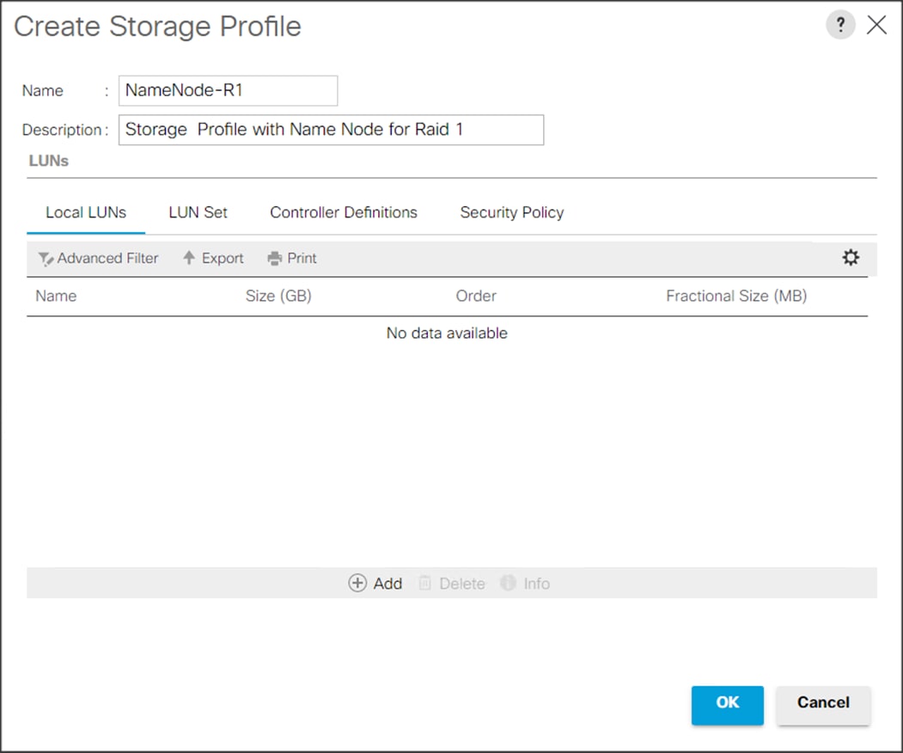Edit the Name field containing NameNode-R1
Screen dimensions: 903x753
(227, 90)
